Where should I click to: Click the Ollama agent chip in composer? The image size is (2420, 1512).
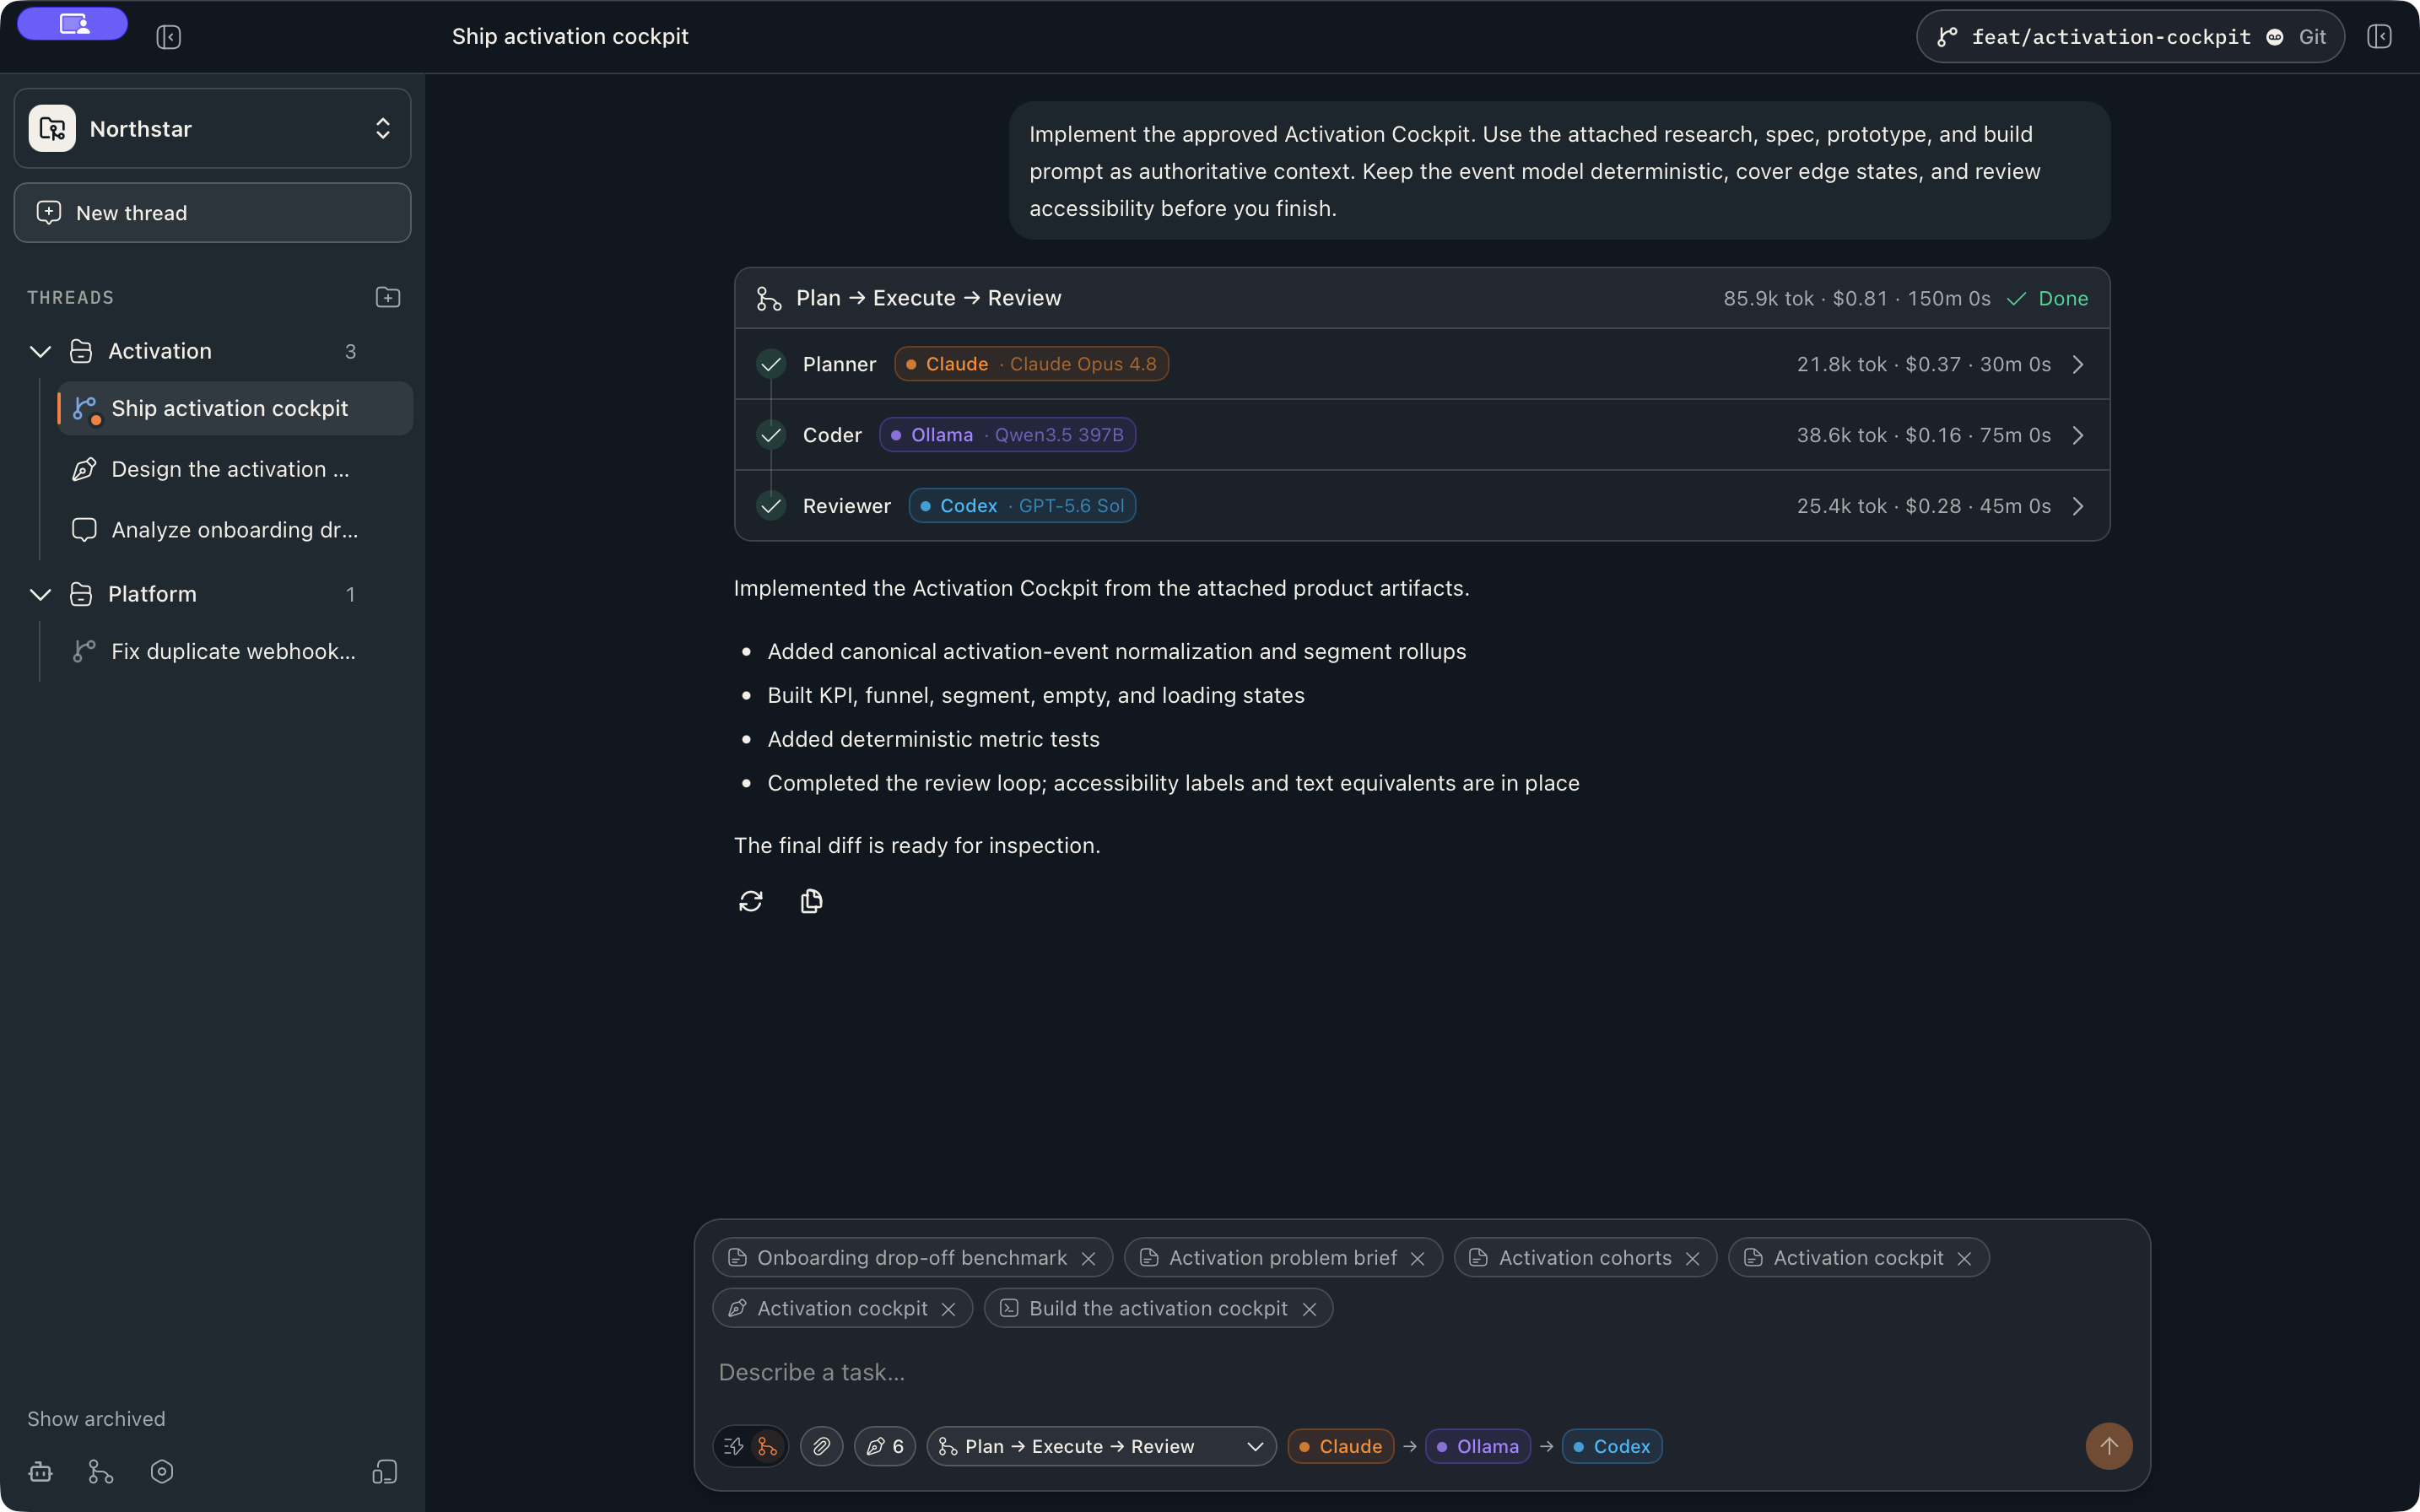[x=1477, y=1446]
